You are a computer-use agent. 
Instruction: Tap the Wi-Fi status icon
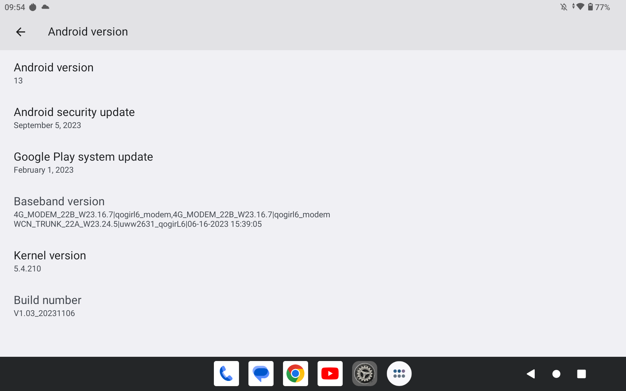click(x=580, y=7)
